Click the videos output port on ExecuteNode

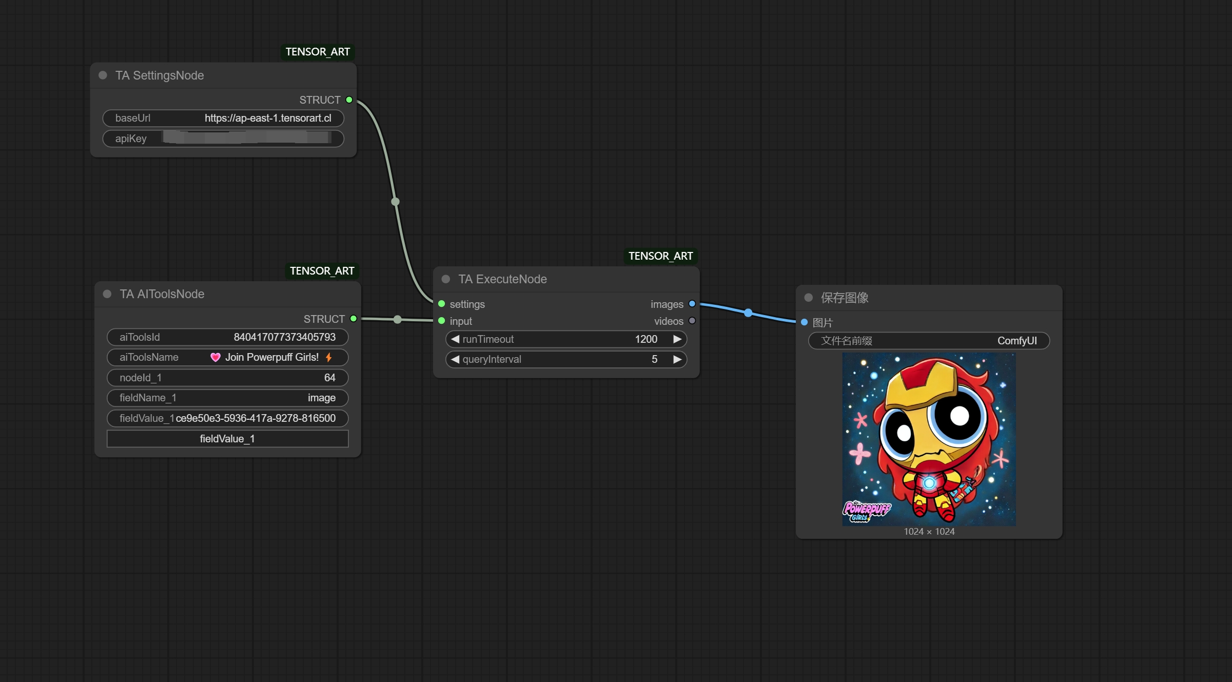point(692,321)
